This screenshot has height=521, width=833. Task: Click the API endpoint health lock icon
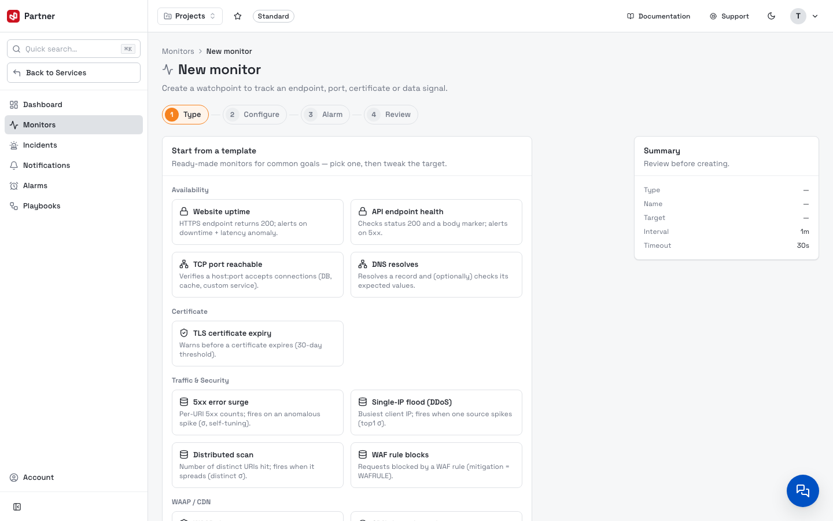(x=363, y=212)
